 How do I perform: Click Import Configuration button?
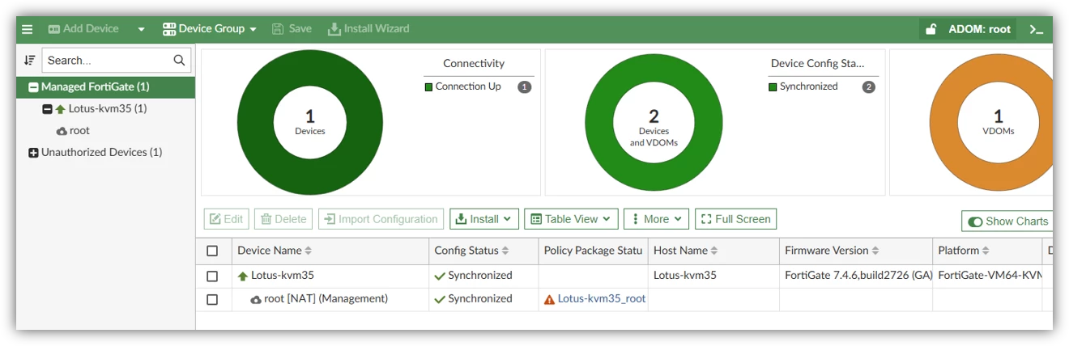point(381,219)
